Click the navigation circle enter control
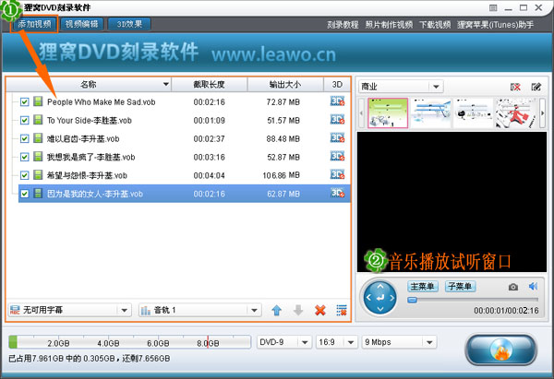The image size is (554, 379). click(x=380, y=298)
